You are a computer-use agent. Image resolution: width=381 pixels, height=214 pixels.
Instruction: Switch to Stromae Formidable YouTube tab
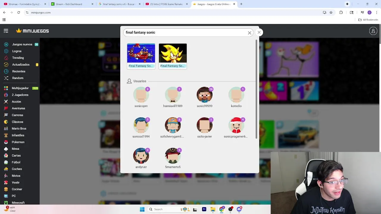point(25,4)
